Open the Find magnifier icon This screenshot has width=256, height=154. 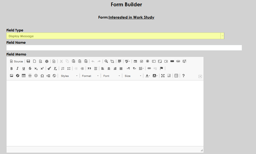click(106, 61)
